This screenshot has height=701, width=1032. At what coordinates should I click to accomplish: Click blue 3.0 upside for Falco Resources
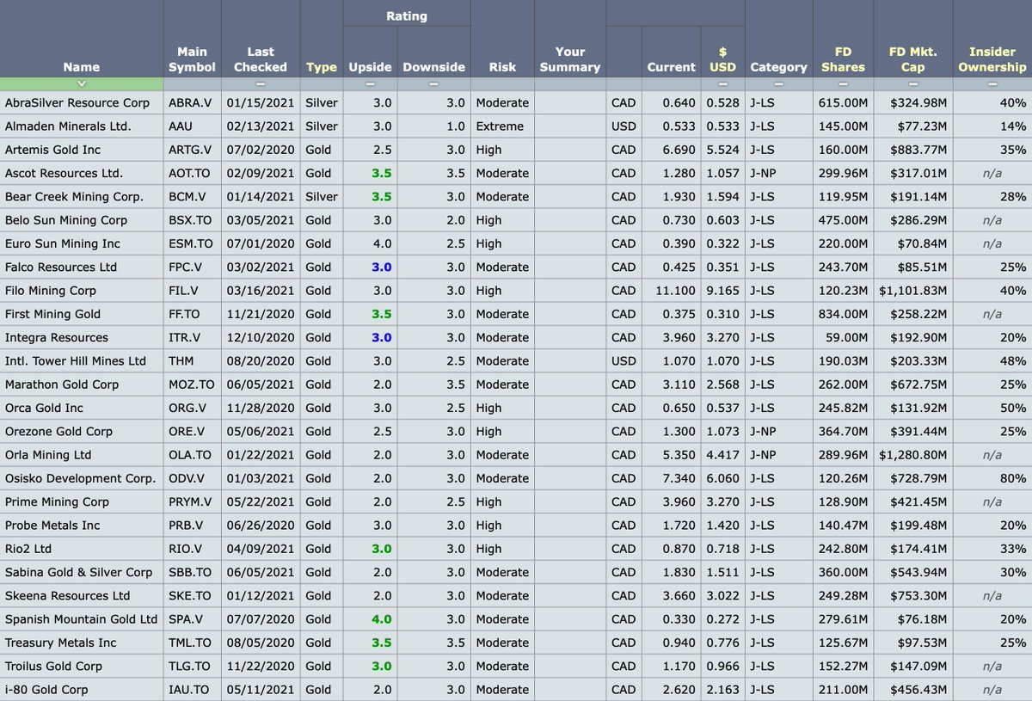pos(381,267)
